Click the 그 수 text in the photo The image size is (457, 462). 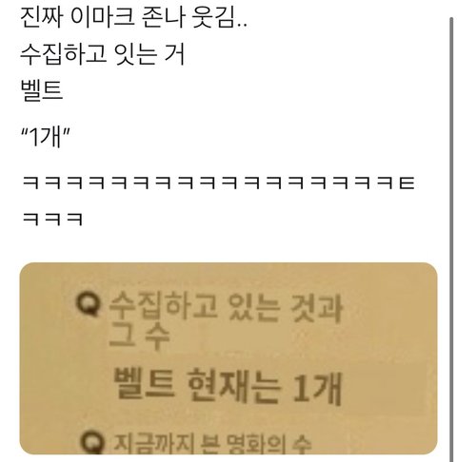coord(139,337)
